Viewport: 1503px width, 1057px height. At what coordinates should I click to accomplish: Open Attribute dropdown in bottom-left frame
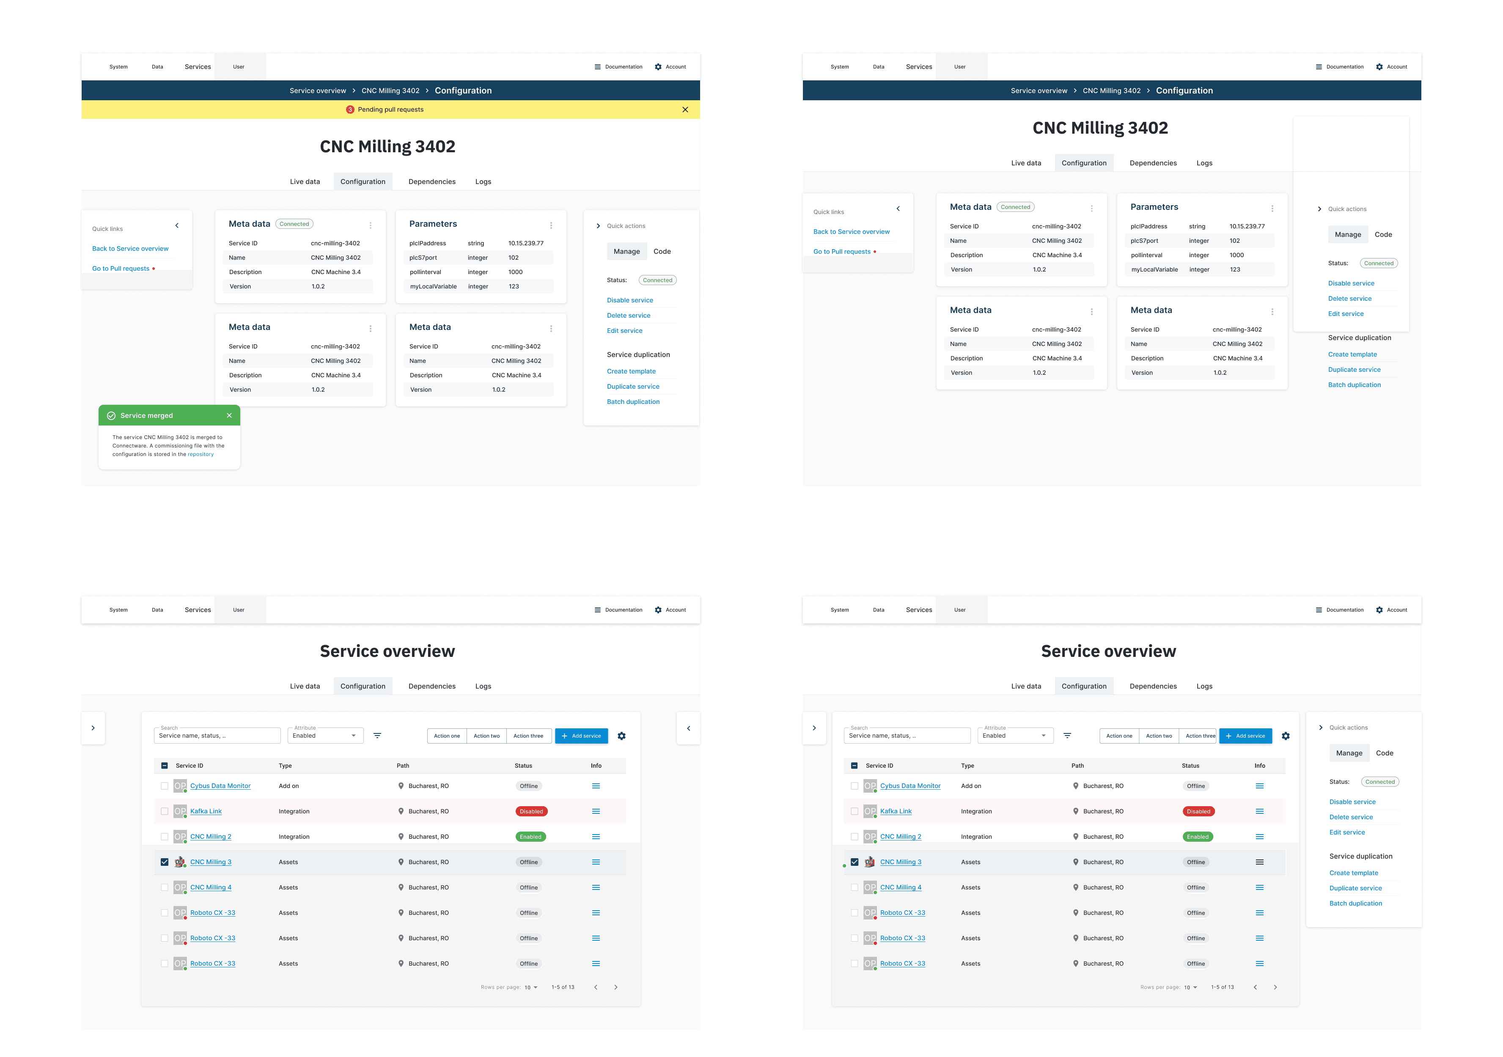click(325, 736)
